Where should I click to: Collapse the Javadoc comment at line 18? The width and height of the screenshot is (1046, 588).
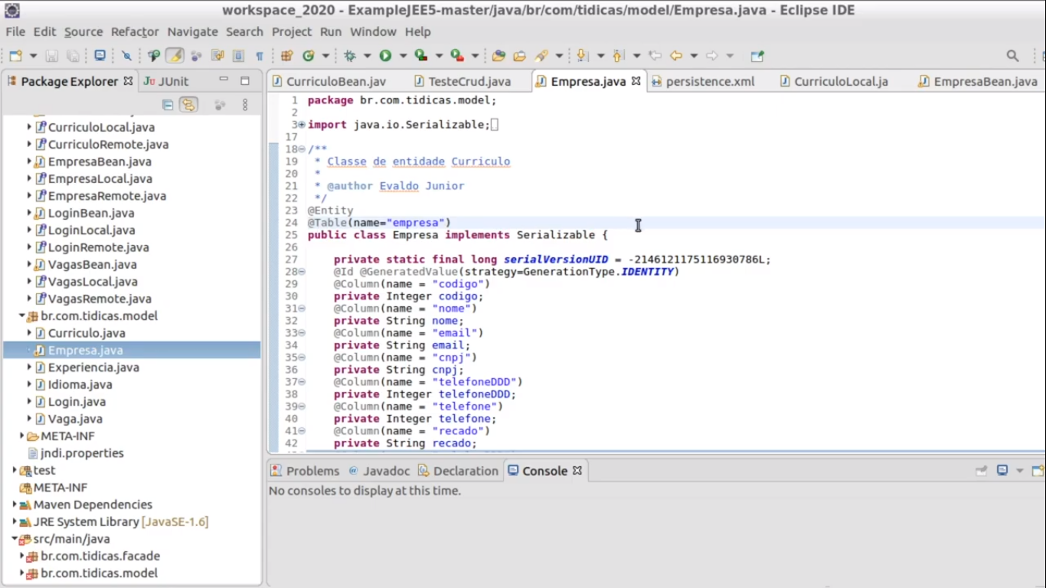[302, 149]
